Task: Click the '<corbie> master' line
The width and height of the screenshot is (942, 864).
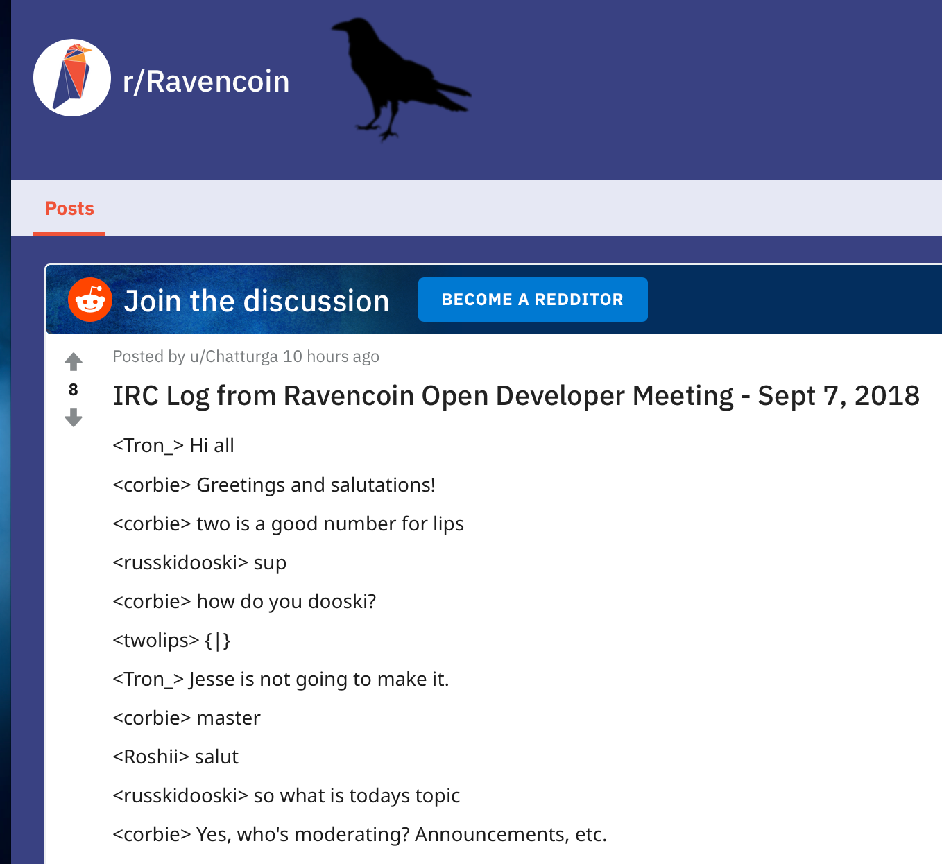Action: 187,718
